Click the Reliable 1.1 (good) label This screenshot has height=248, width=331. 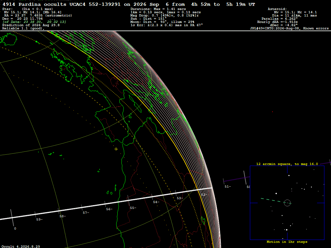click(23, 28)
